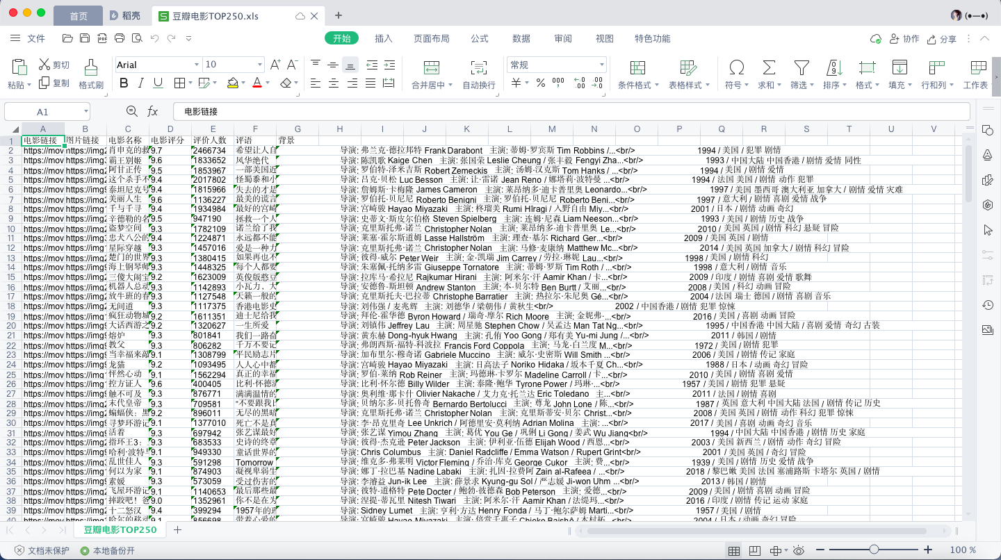Click the Print icon
The width and height of the screenshot is (1001, 560).
[x=120, y=39]
